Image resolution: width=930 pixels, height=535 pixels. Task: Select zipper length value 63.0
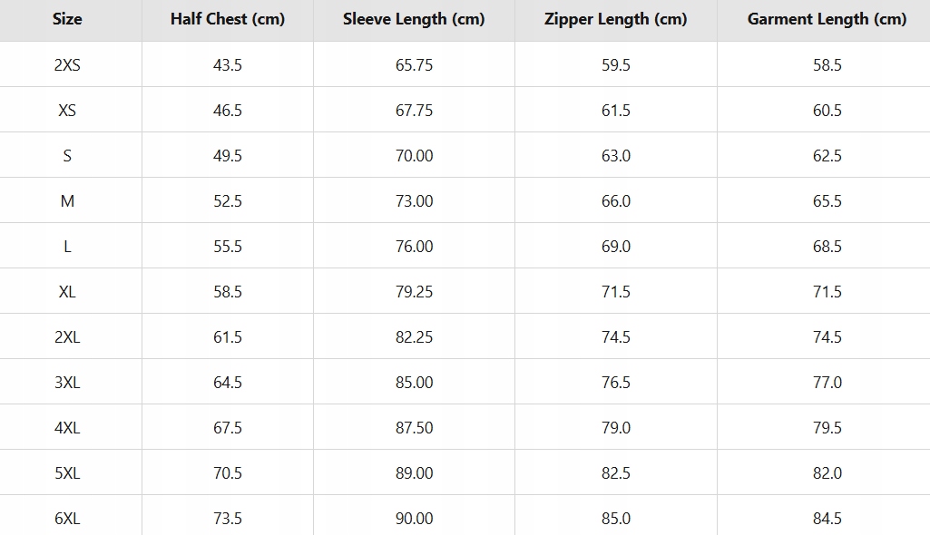pyautogui.click(x=615, y=156)
